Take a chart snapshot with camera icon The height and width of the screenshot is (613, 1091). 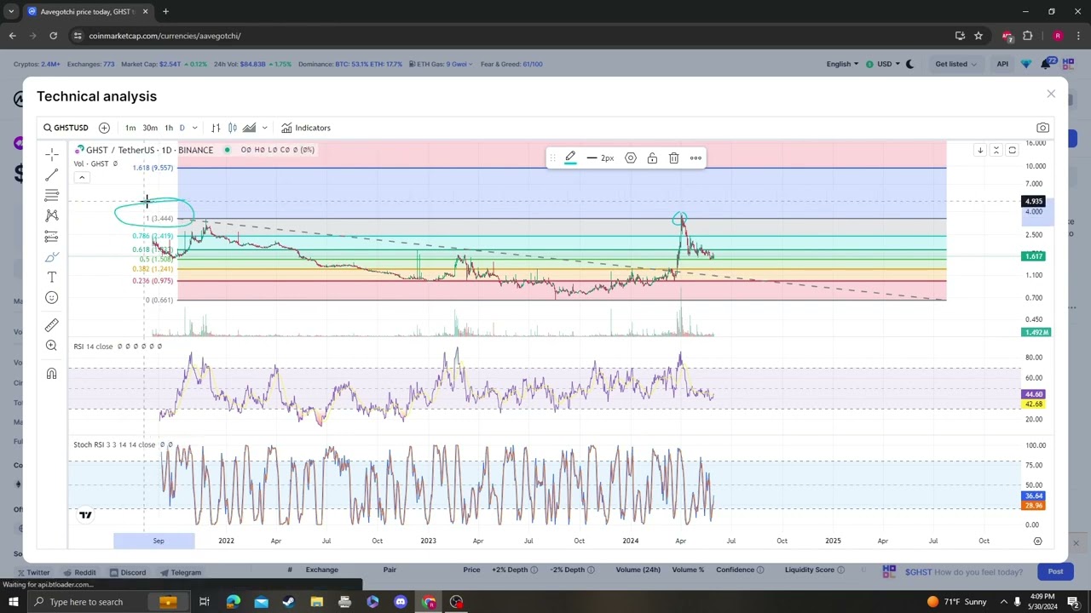[1042, 128]
